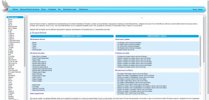Open От Матфея святое благовествование
209x100 pixels.
[129, 43]
